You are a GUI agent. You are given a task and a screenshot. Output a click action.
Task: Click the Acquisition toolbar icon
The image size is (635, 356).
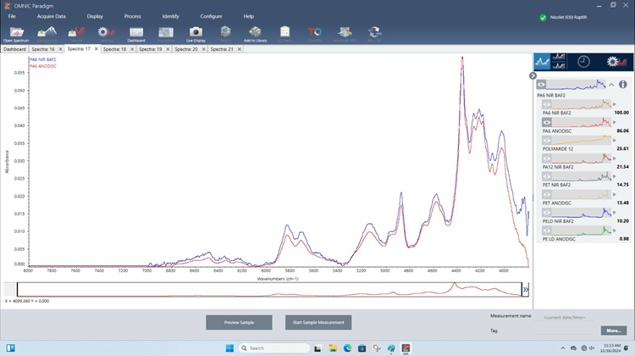(x=166, y=34)
